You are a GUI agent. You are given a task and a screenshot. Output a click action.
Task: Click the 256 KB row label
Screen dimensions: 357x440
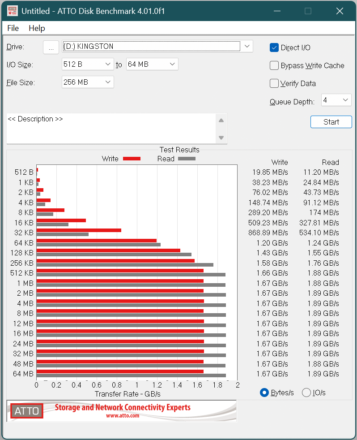click(x=22, y=263)
